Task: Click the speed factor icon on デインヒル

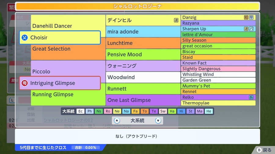Action: tap(176, 20)
